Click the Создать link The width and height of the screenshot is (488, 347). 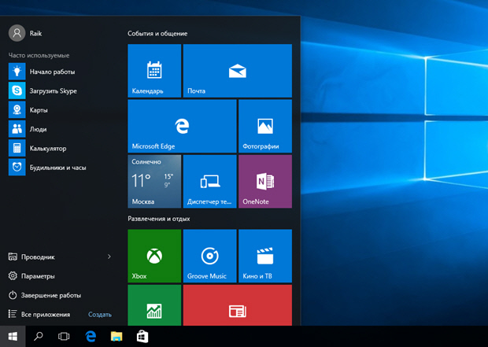click(100, 315)
